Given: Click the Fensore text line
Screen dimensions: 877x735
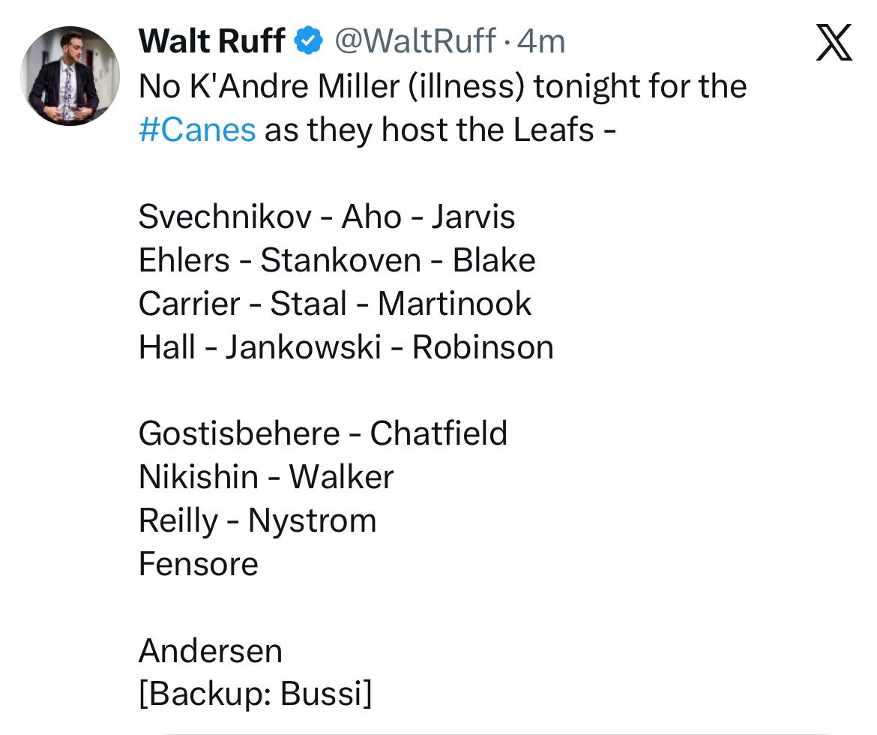Looking at the screenshot, I should tap(198, 564).
